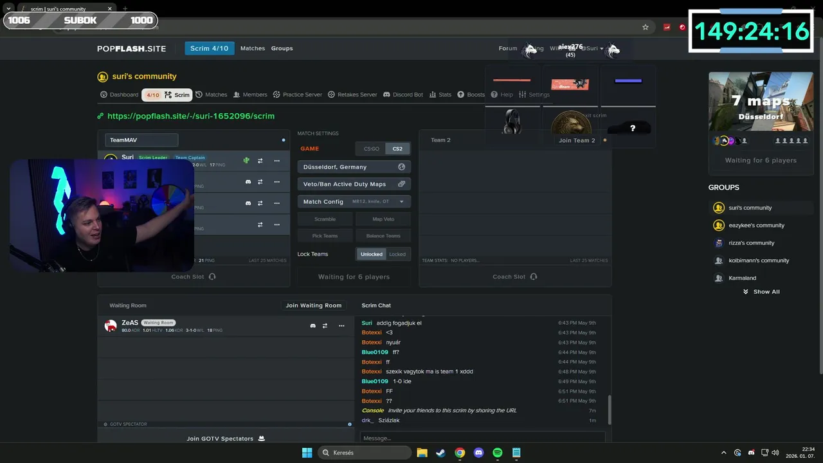This screenshot has height=463, width=823.
Task: Expand Show All groups
Action: point(761,291)
